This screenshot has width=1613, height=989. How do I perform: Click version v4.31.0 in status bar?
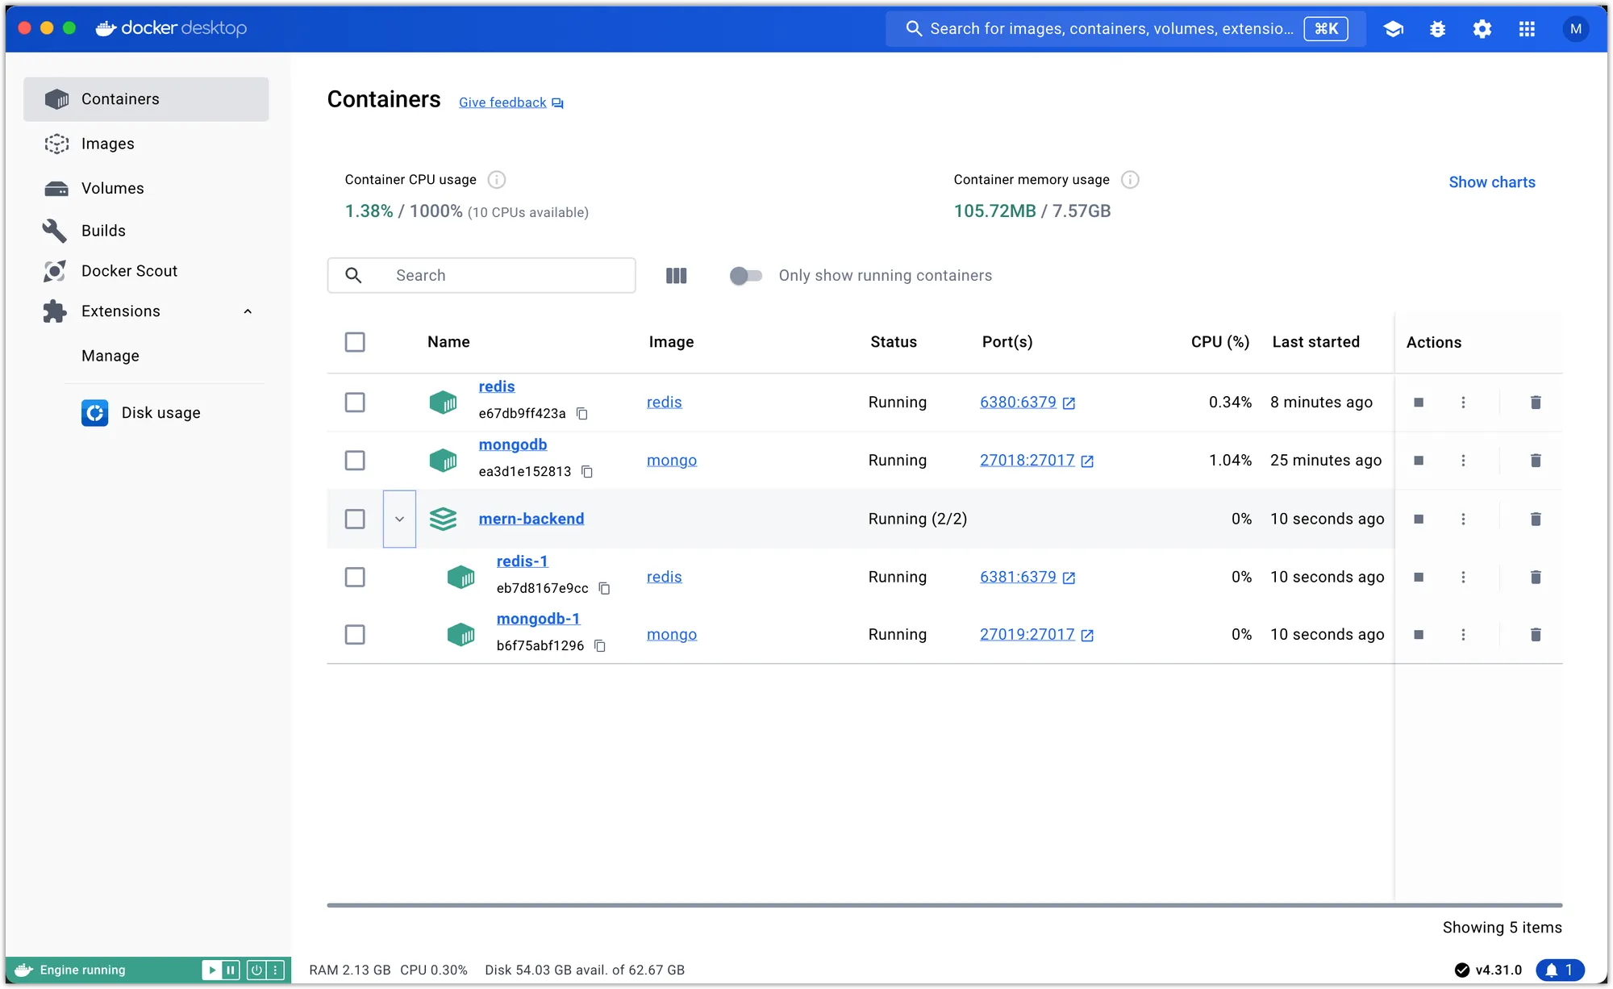click(x=1489, y=970)
